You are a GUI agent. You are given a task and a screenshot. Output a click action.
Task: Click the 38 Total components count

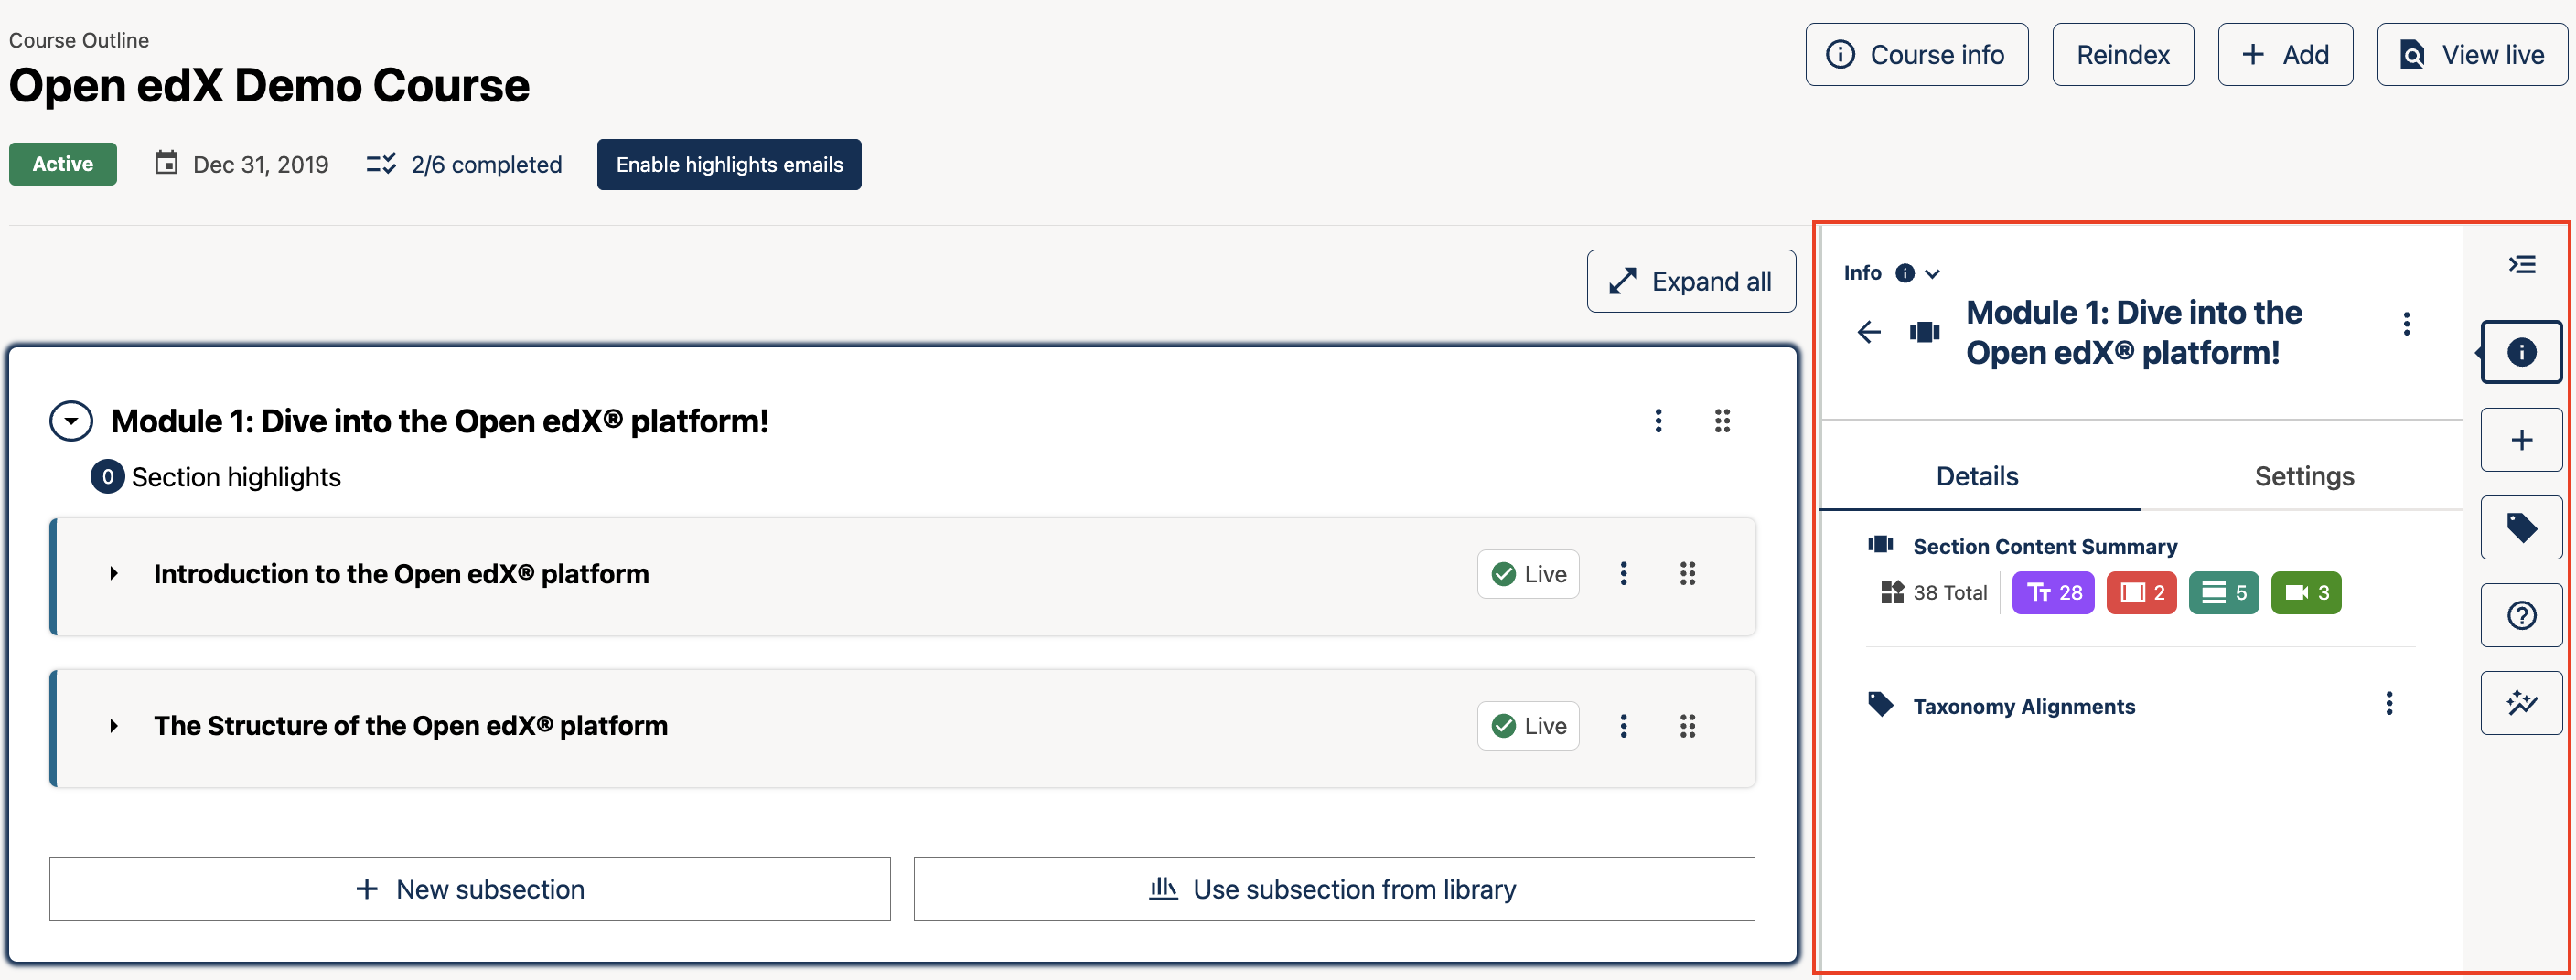pyautogui.click(x=1934, y=592)
